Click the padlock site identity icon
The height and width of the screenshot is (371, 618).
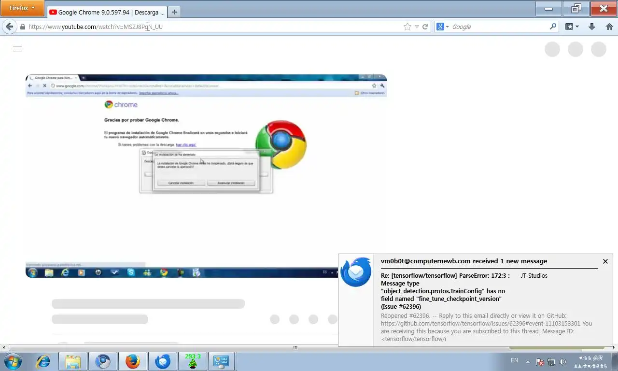tap(22, 27)
